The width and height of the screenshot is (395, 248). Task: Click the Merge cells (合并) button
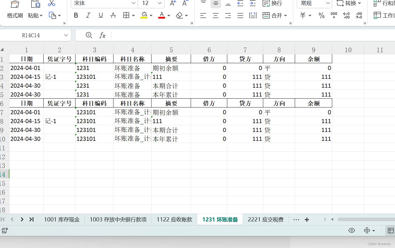point(272,15)
